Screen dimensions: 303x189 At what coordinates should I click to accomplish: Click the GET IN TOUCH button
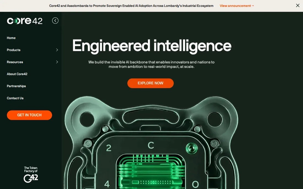pyautogui.click(x=29, y=115)
